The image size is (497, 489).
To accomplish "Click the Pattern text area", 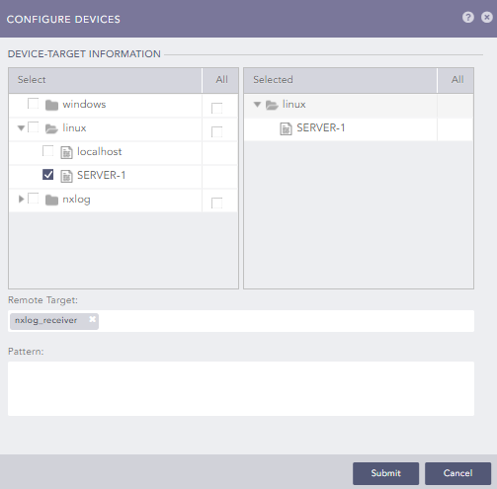I will [x=241, y=388].
